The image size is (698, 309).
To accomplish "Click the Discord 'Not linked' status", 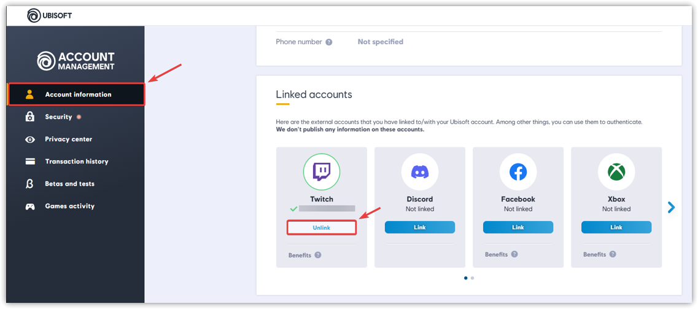I will 420,209.
